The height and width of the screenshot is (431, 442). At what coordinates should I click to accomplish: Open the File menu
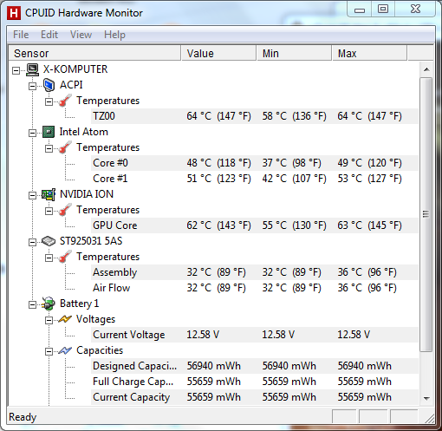pyautogui.click(x=21, y=35)
